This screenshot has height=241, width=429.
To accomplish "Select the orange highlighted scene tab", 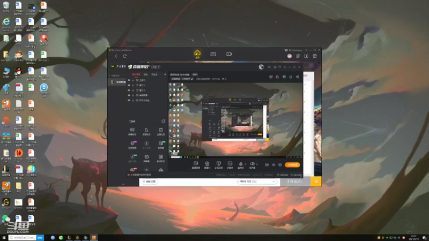I will tap(136, 74).
